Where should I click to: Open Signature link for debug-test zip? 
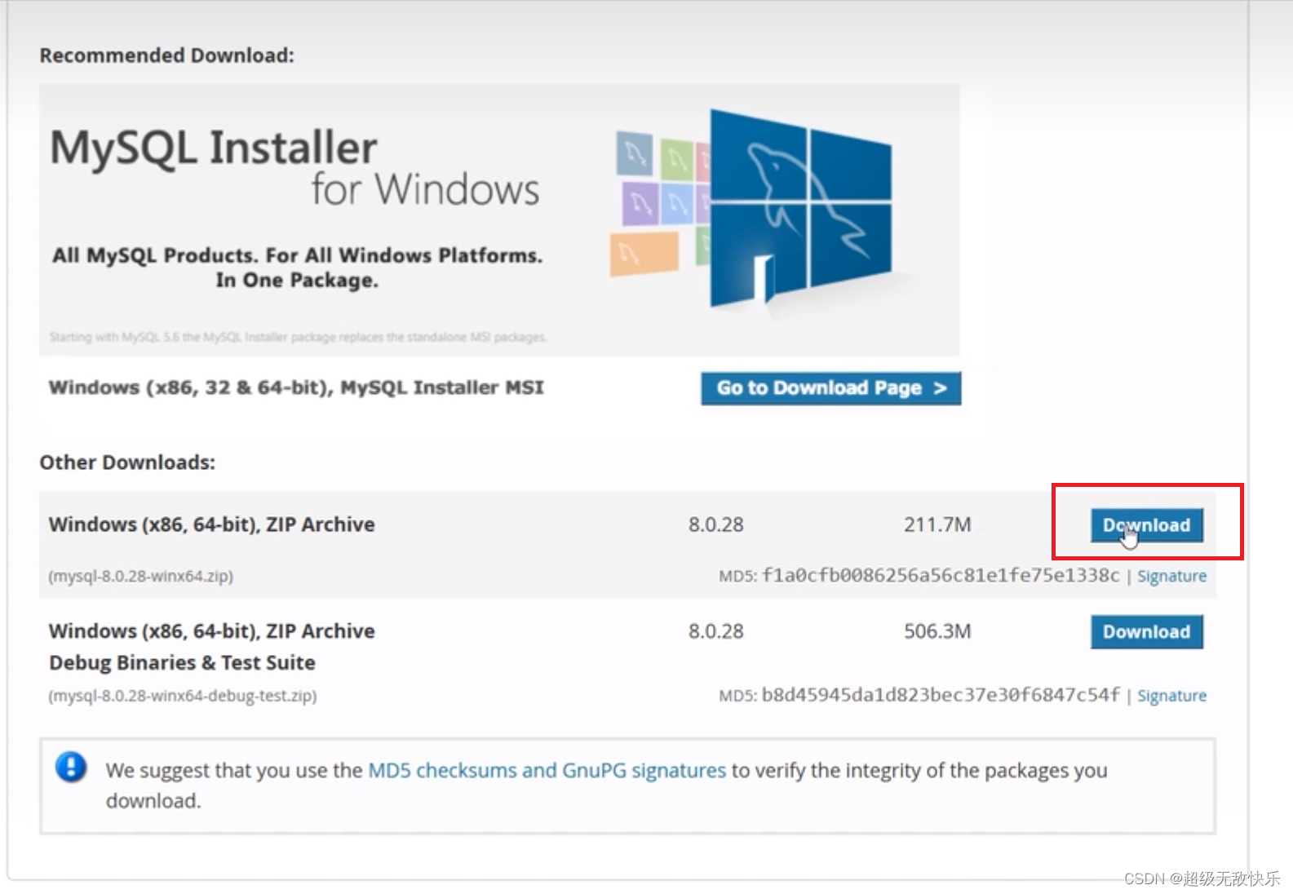(x=1171, y=696)
